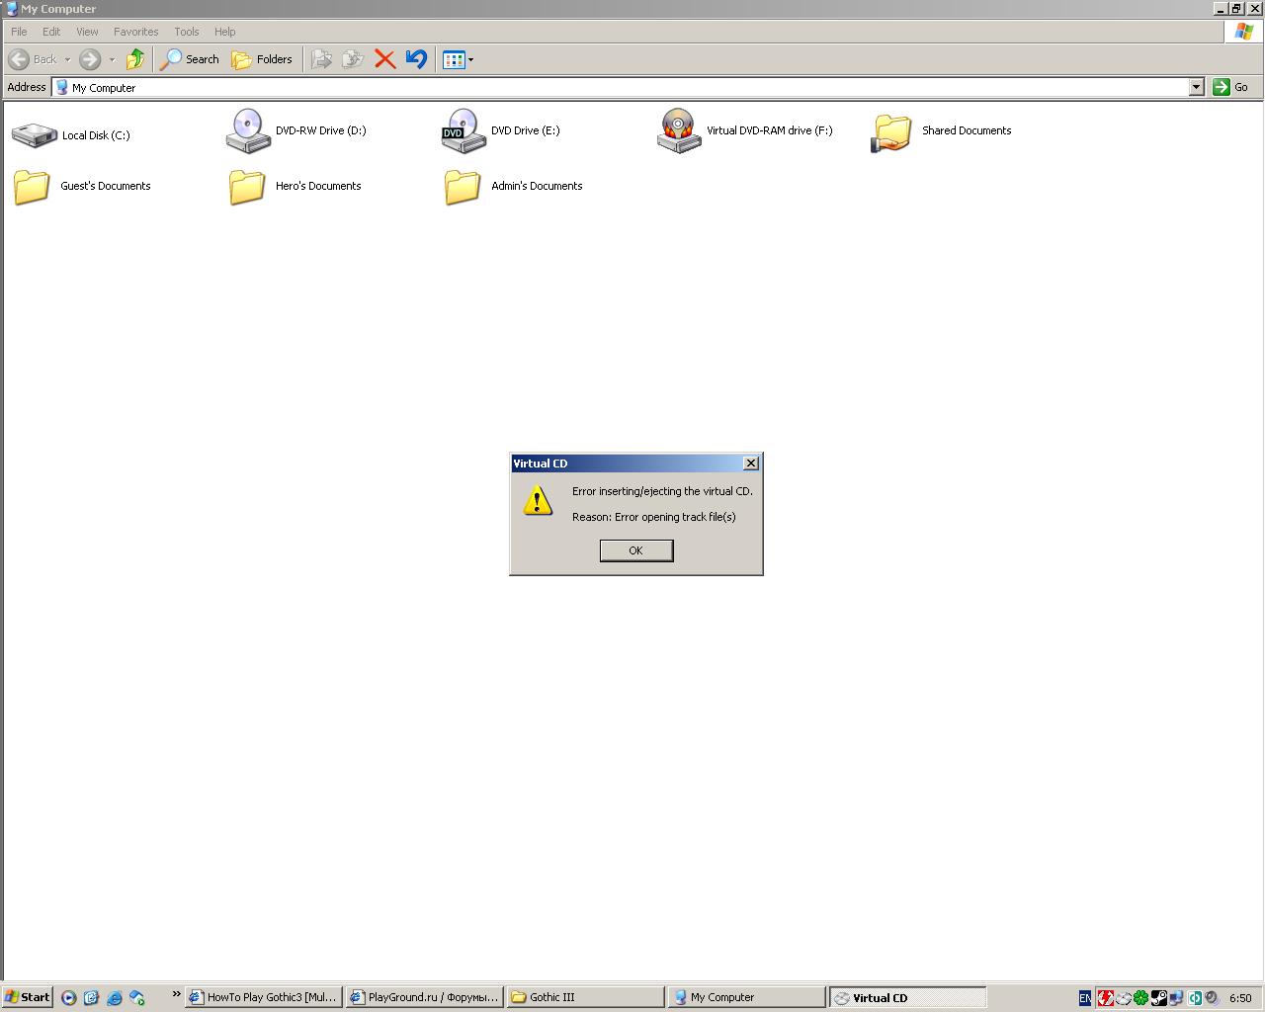This screenshot has width=1265, height=1012.
Task: Click the Copy To toolbar icon
Action: click(353, 59)
